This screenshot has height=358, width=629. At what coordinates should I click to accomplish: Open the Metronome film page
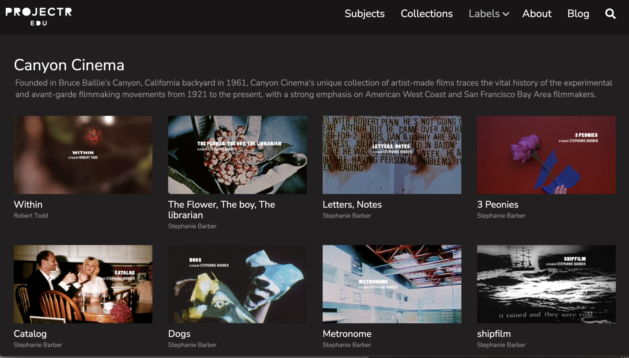347,334
